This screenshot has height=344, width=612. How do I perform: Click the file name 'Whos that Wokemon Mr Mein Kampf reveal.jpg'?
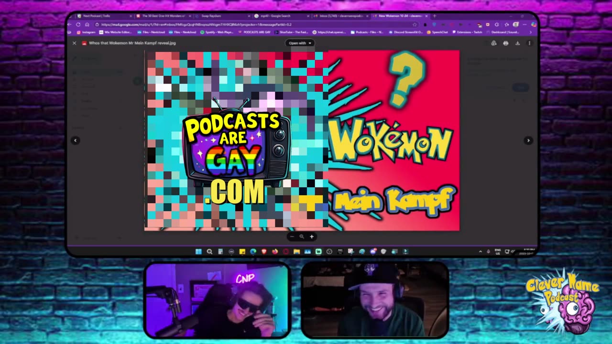(x=132, y=43)
